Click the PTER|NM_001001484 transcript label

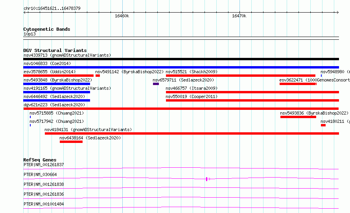pyautogui.click(x=44, y=204)
